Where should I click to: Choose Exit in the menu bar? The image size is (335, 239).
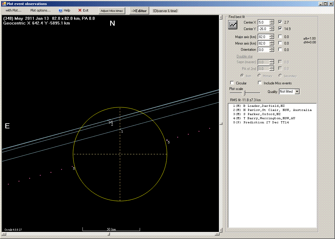[83, 10]
